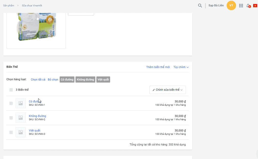Click Chọn tất cả link
This screenshot has height=159, width=258.
pyautogui.click(x=38, y=79)
